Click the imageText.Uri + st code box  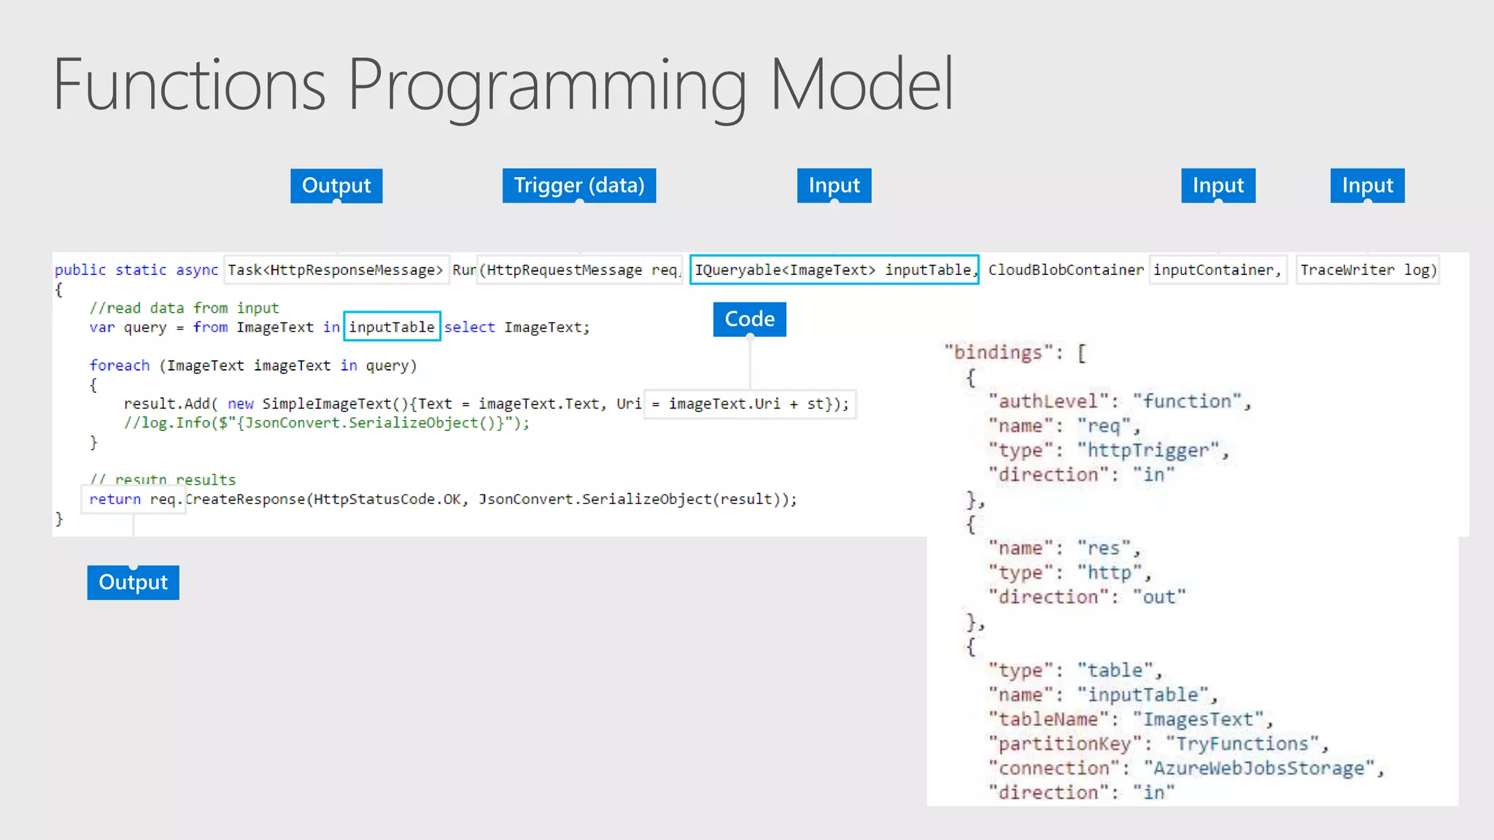point(750,403)
